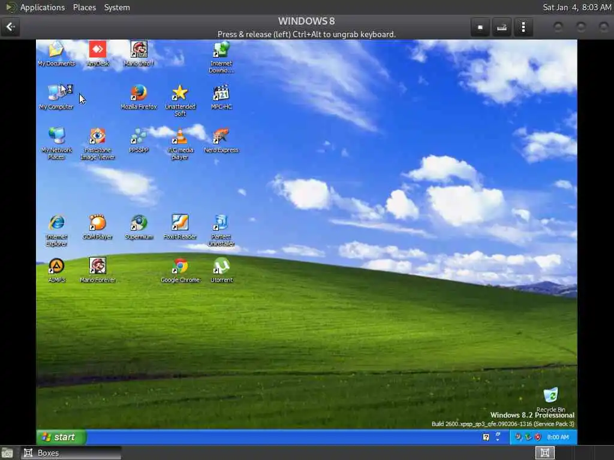Select the GOM Player icon

98,227
